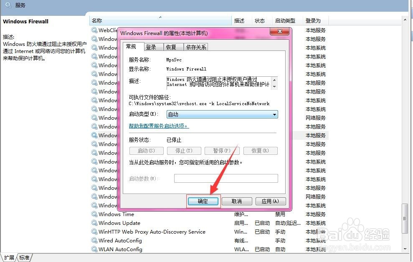Click the gear icon beside Windows Time
Screen dimensions: 413x262
point(94,214)
